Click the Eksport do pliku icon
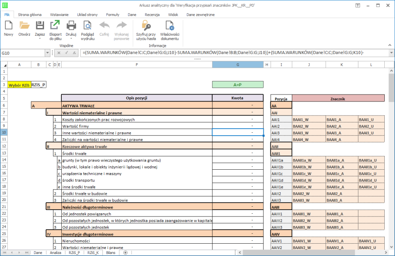 (55, 25)
